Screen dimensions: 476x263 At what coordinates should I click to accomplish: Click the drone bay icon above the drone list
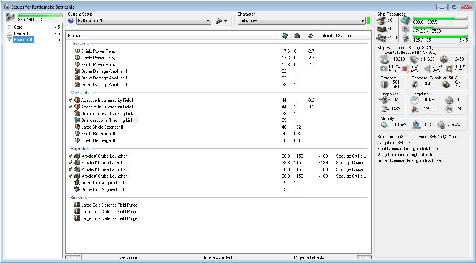(10, 17)
